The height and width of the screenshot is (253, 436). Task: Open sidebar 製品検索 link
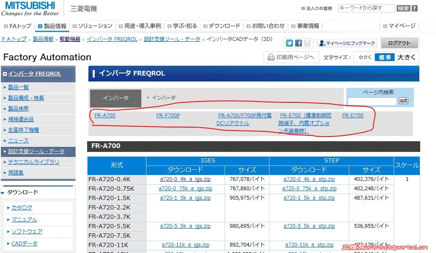pyautogui.click(x=18, y=109)
